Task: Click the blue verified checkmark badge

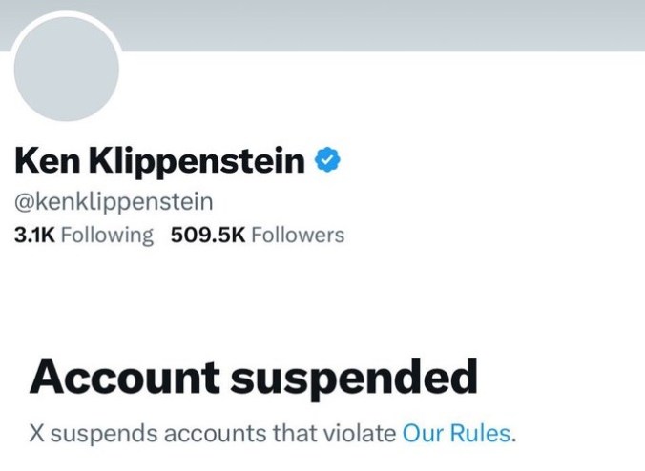Action: pyautogui.click(x=328, y=161)
